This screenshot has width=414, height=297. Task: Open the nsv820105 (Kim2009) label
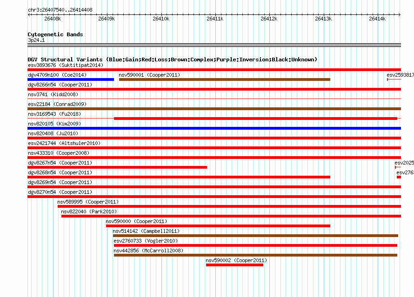point(54,124)
